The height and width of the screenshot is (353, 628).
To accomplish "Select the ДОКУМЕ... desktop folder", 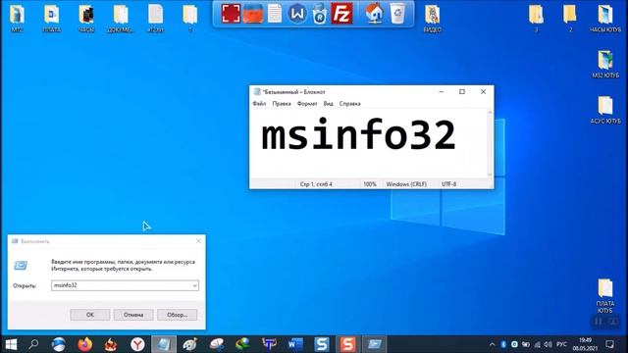I will pyautogui.click(x=121, y=19).
